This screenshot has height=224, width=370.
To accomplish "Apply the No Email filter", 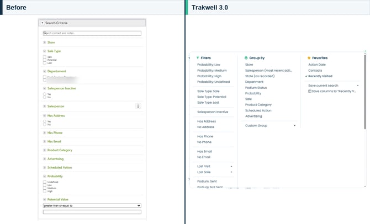I will tap(204, 157).
